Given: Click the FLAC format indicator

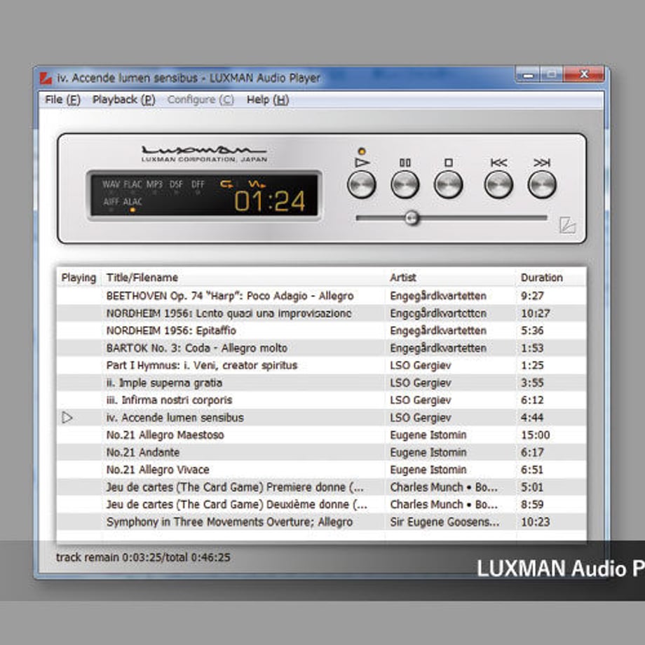Looking at the screenshot, I should pos(133,184).
